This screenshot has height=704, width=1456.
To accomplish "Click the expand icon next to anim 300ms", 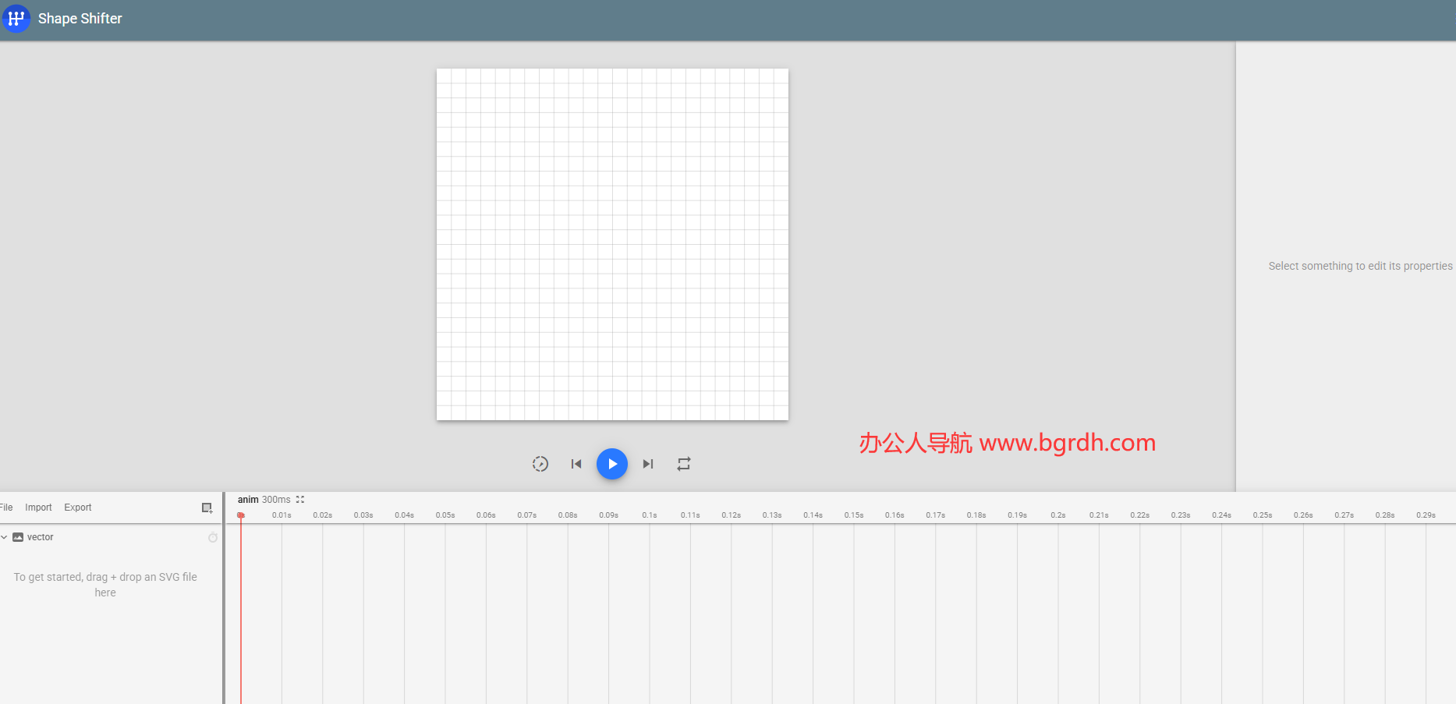I will coord(300,500).
